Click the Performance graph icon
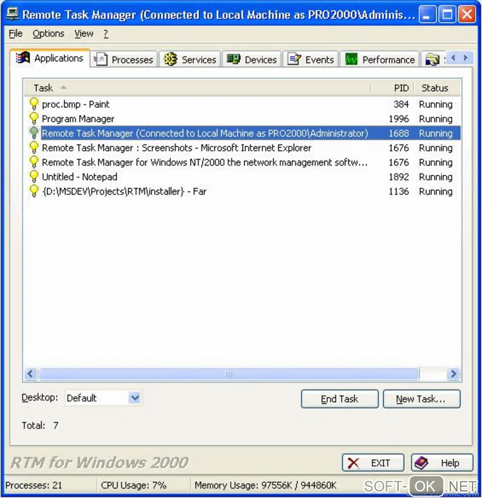 (352, 59)
